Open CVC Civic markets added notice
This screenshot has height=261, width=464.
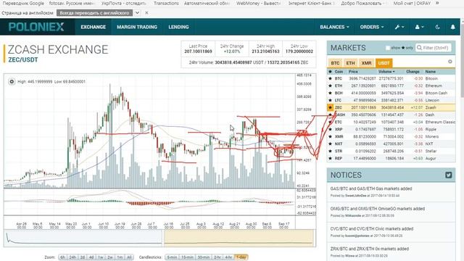tap(372, 229)
